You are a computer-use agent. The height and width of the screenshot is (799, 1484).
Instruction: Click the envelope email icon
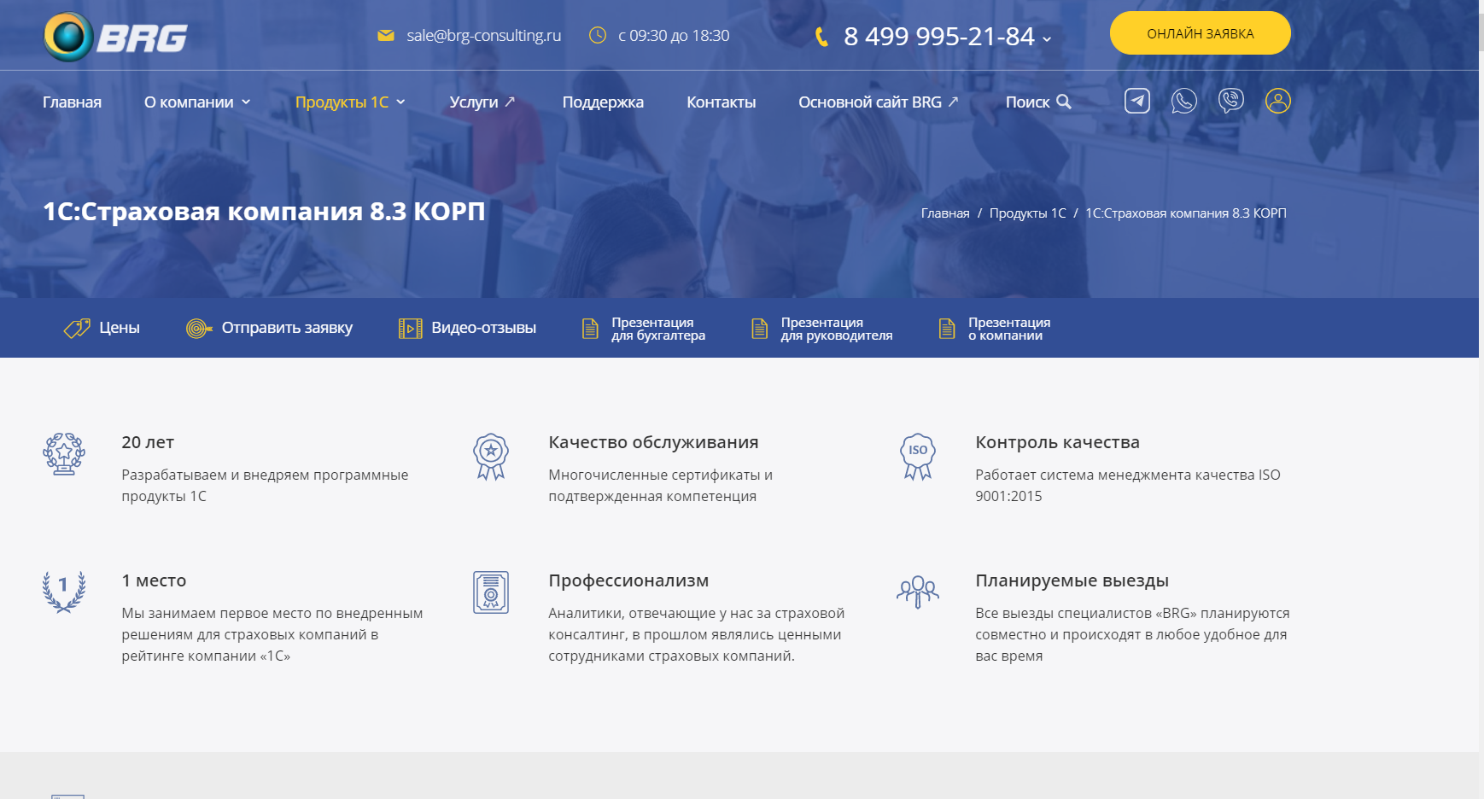point(386,35)
